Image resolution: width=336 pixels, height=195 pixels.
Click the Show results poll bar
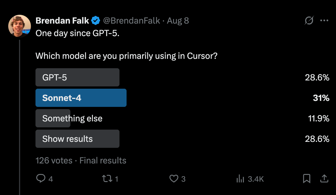[x=77, y=139]
